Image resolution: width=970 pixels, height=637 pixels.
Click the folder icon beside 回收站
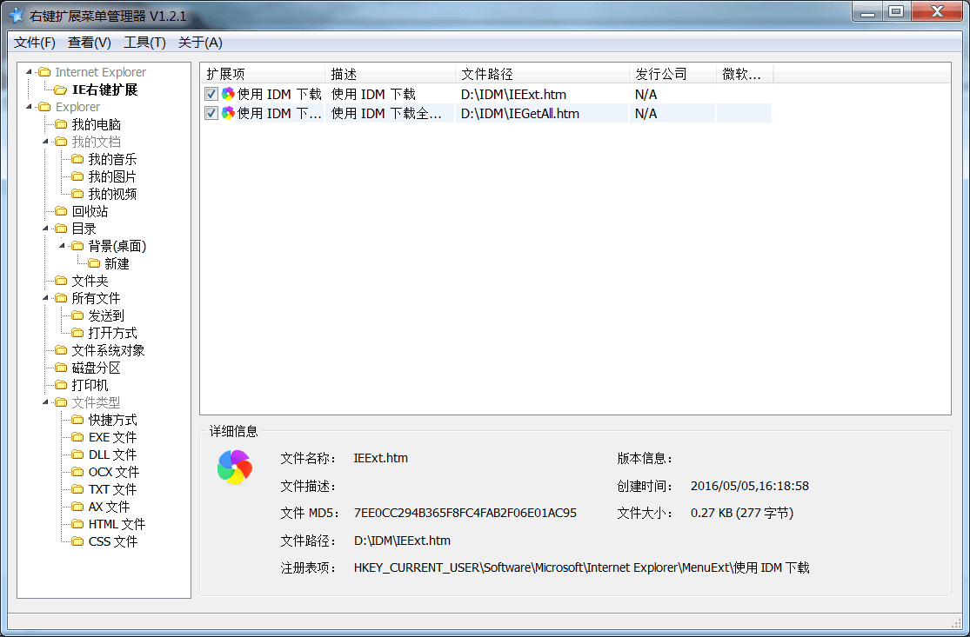(61, 211)
